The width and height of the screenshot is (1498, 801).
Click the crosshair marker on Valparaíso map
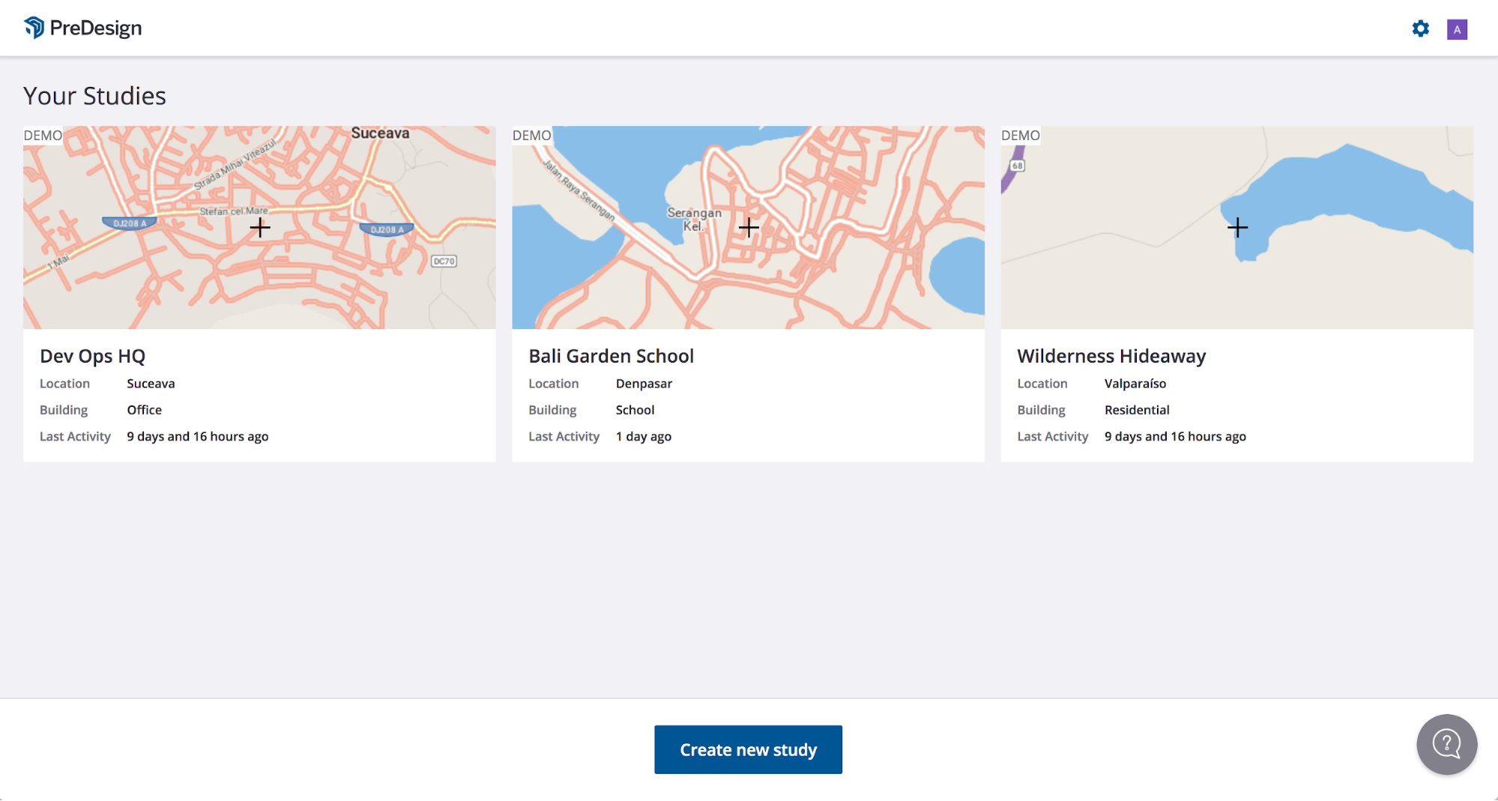click(x=1237, y=227)
